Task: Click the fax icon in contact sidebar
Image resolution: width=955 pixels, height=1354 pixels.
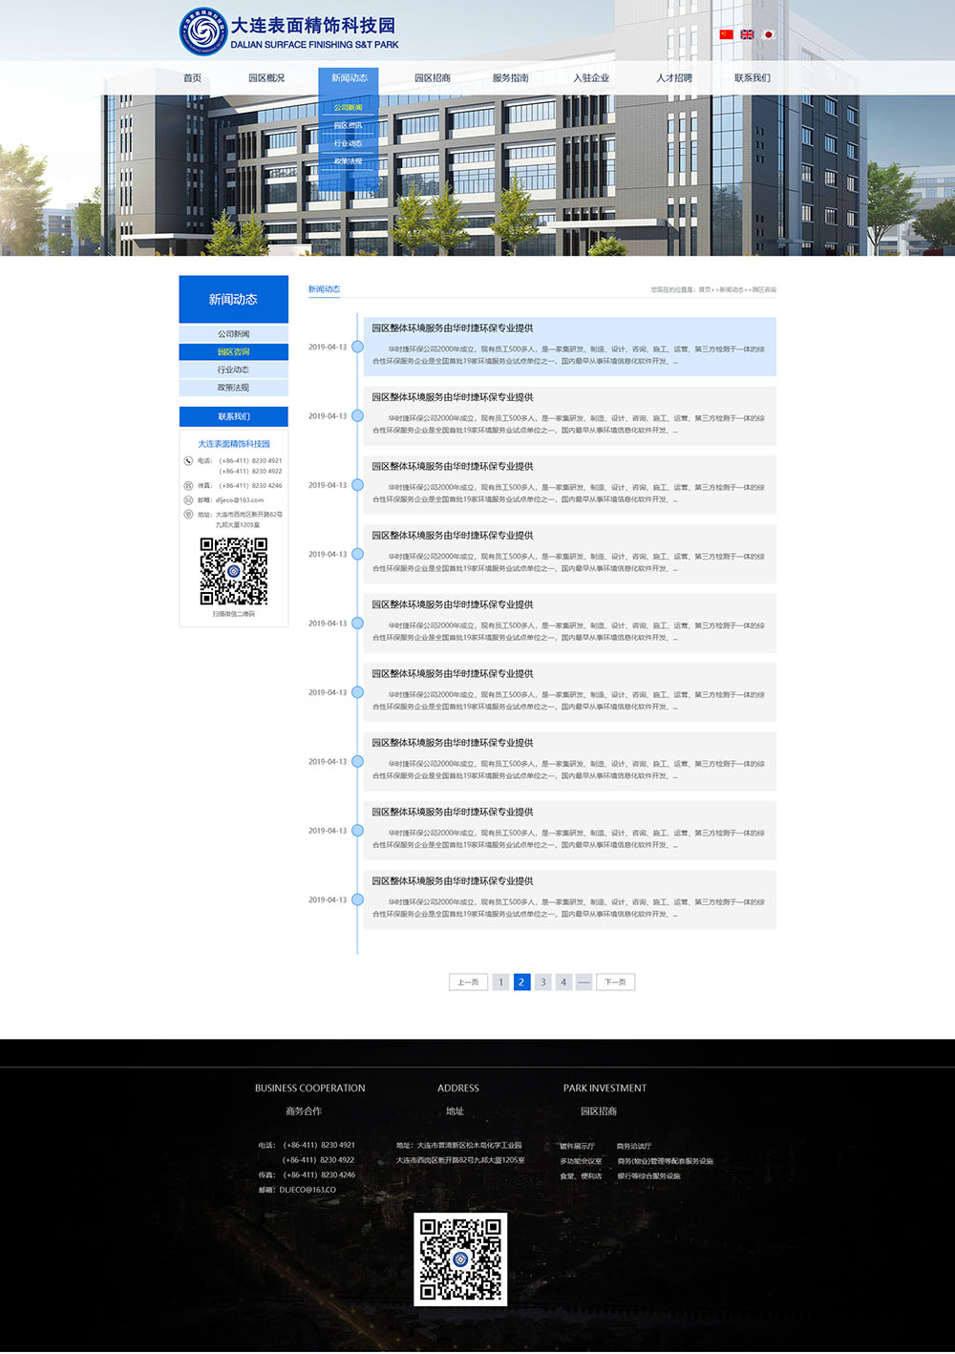Action: point(188,486)
